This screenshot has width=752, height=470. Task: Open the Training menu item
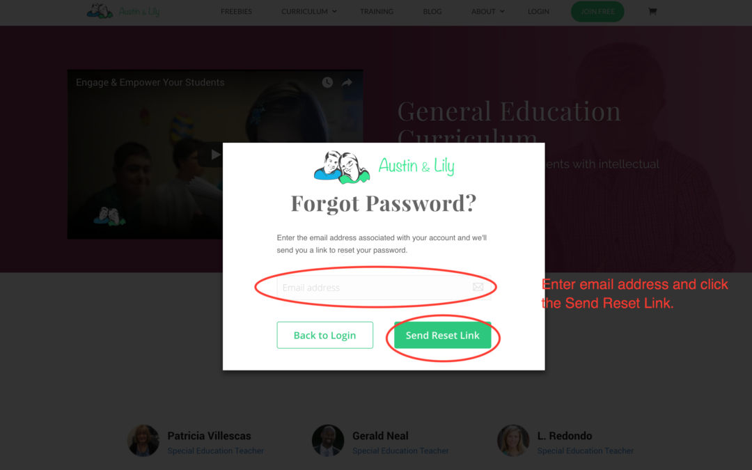tap(377, 11)
